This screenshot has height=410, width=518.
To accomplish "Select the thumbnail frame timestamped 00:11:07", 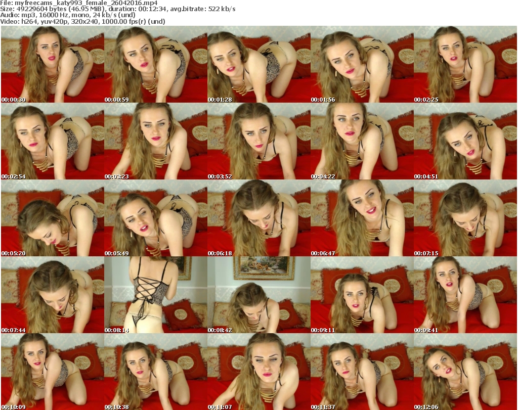I will coord(258,372).
